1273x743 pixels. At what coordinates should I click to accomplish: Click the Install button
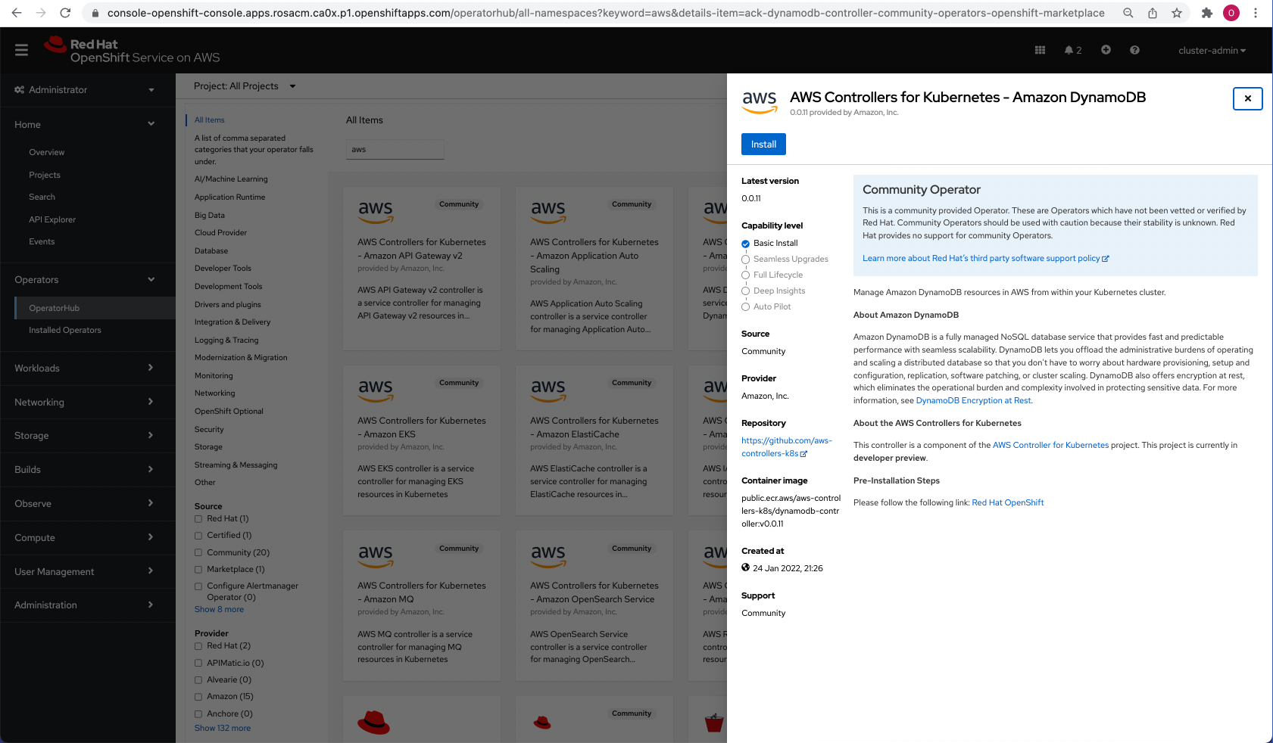763,145
